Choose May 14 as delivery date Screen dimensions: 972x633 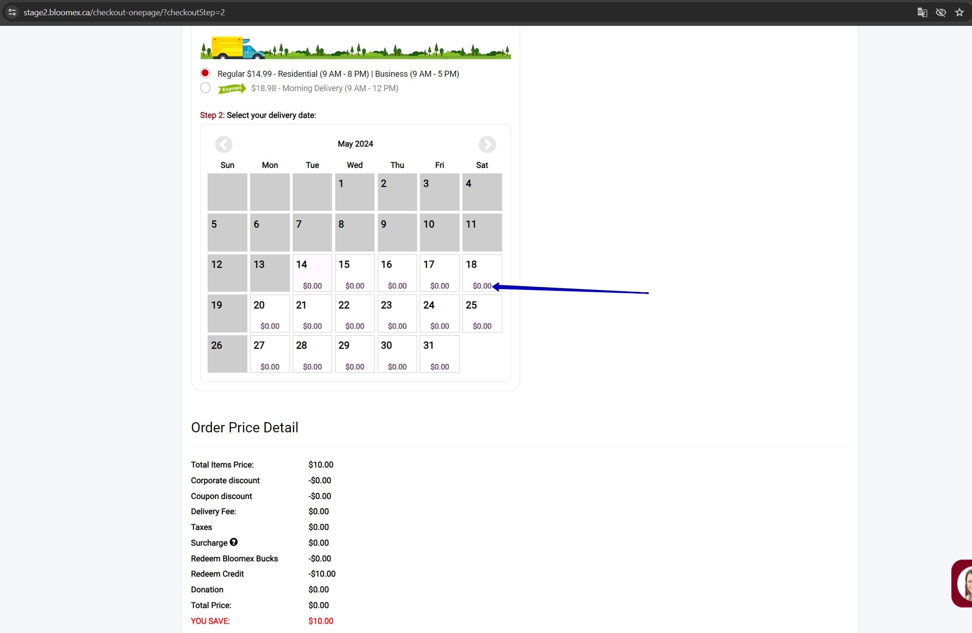click(312, 273)
